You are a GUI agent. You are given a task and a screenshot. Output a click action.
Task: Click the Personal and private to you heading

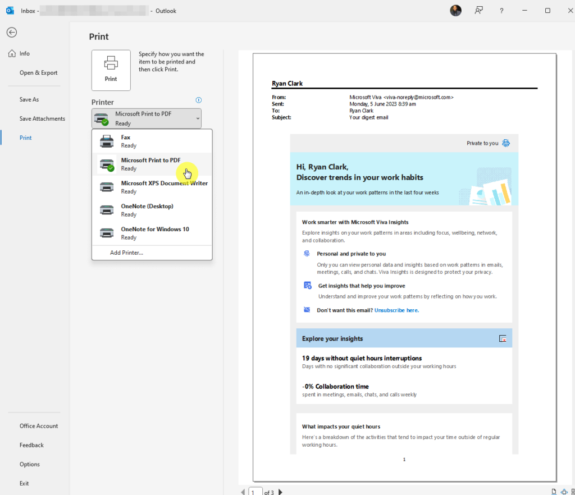(x=352, y=254)
